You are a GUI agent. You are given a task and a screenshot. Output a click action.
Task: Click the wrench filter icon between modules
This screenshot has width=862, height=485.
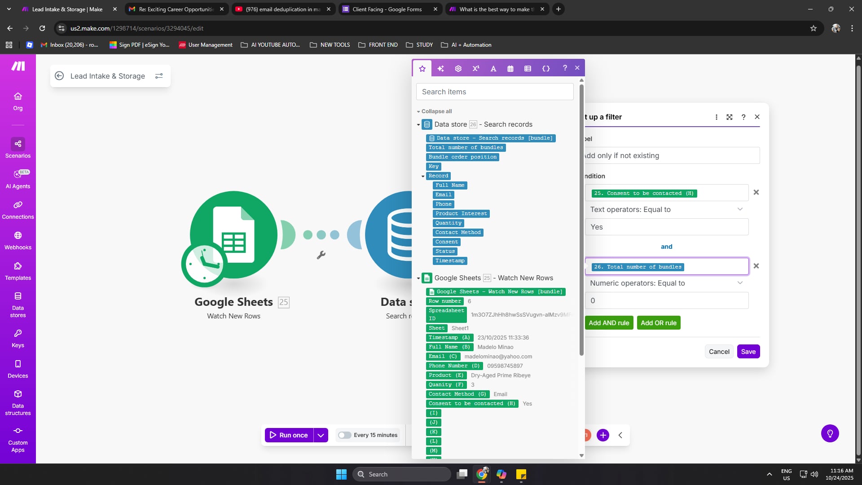click(x=321, y=255)
